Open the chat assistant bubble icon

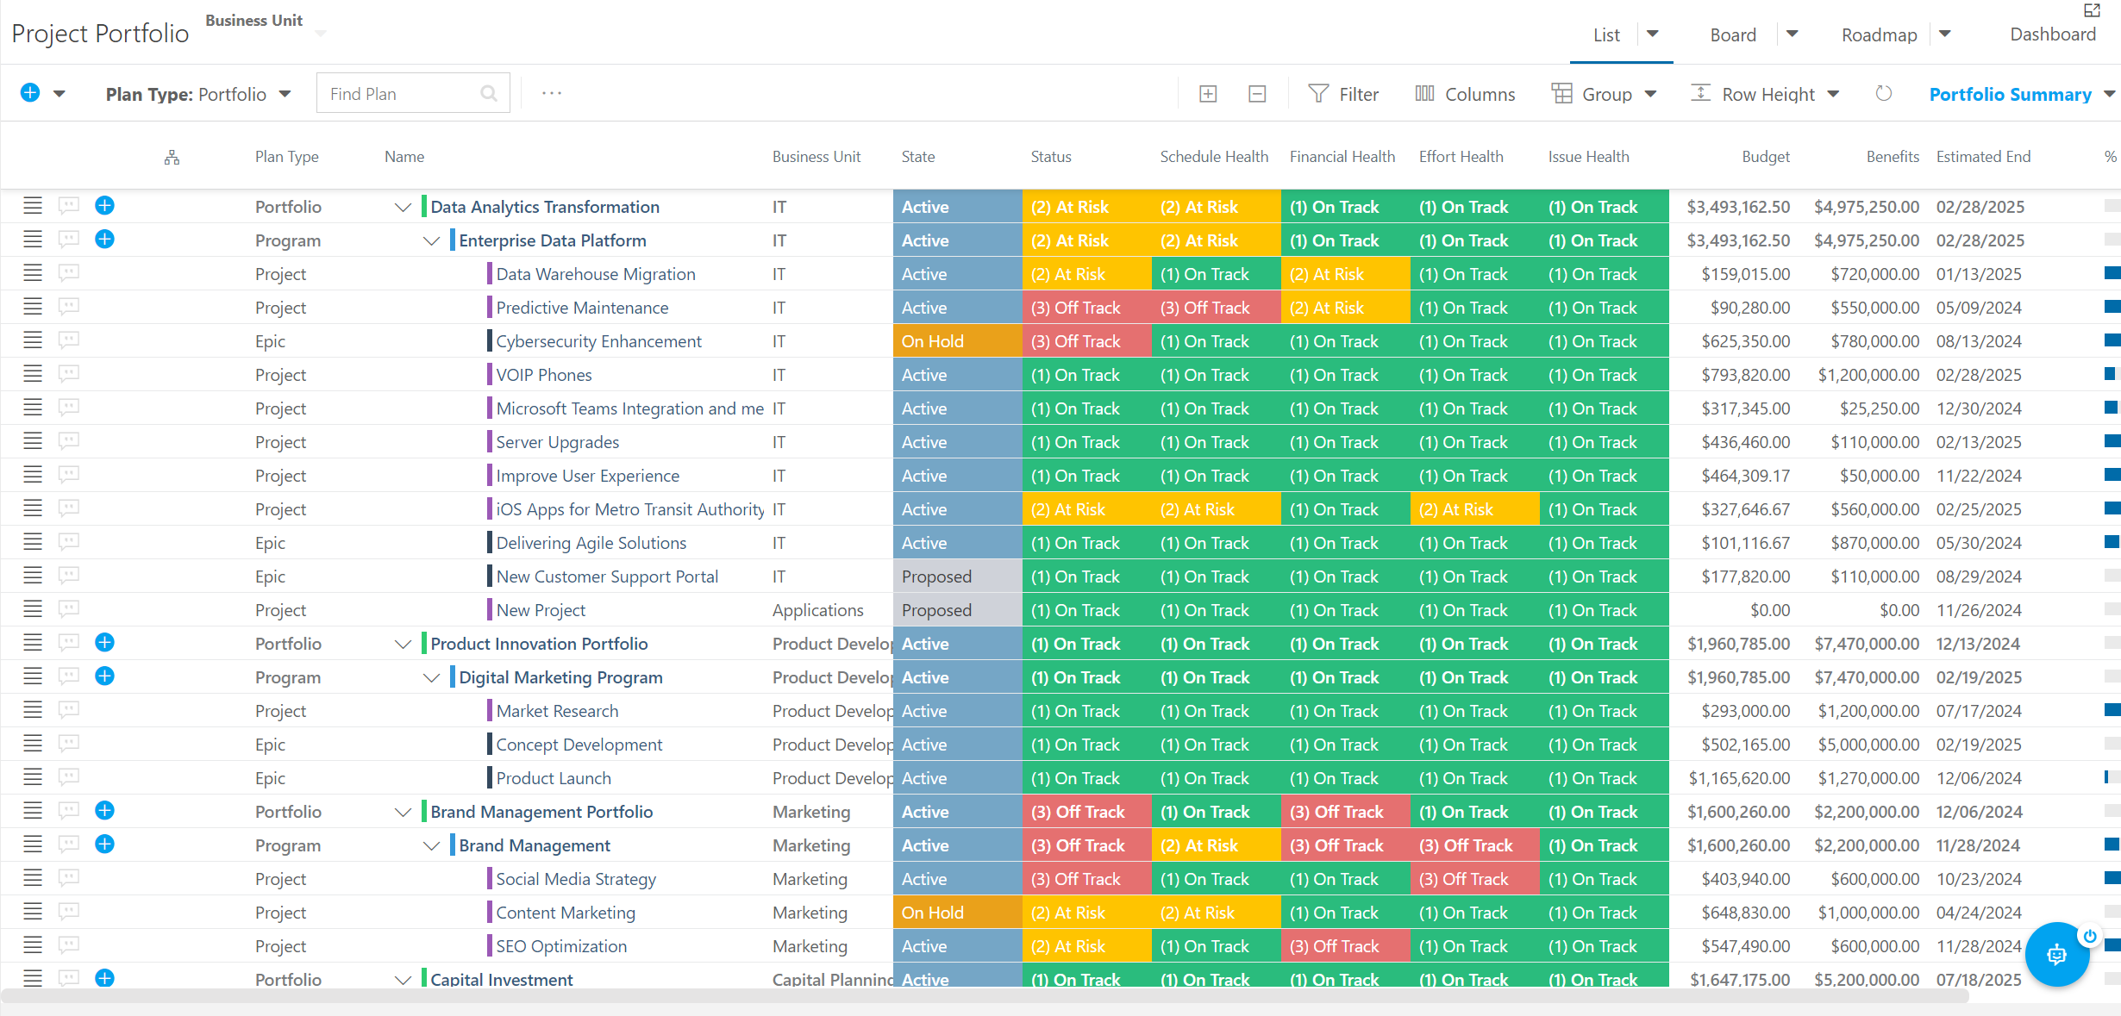tap(2057, 954)
